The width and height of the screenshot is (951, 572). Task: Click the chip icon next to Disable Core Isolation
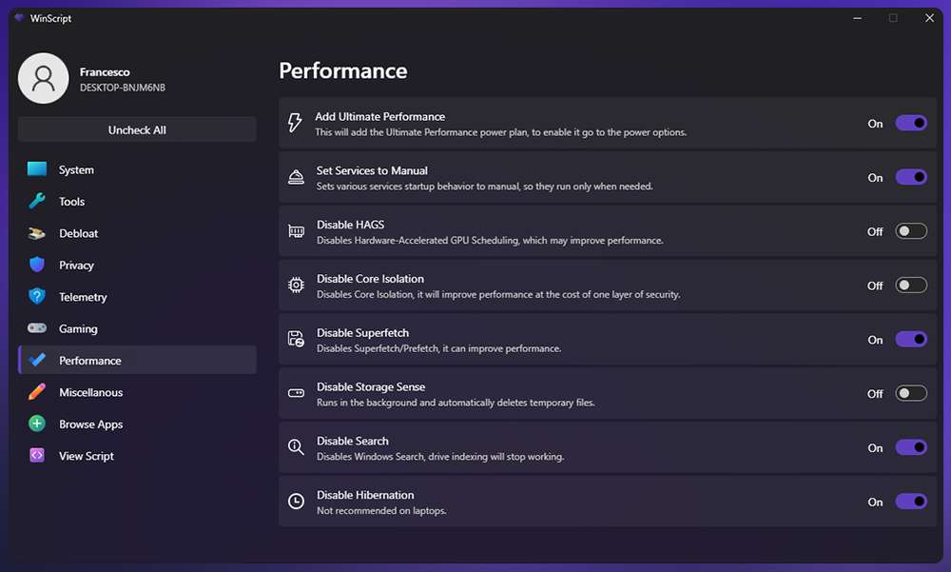click(296, 285)
